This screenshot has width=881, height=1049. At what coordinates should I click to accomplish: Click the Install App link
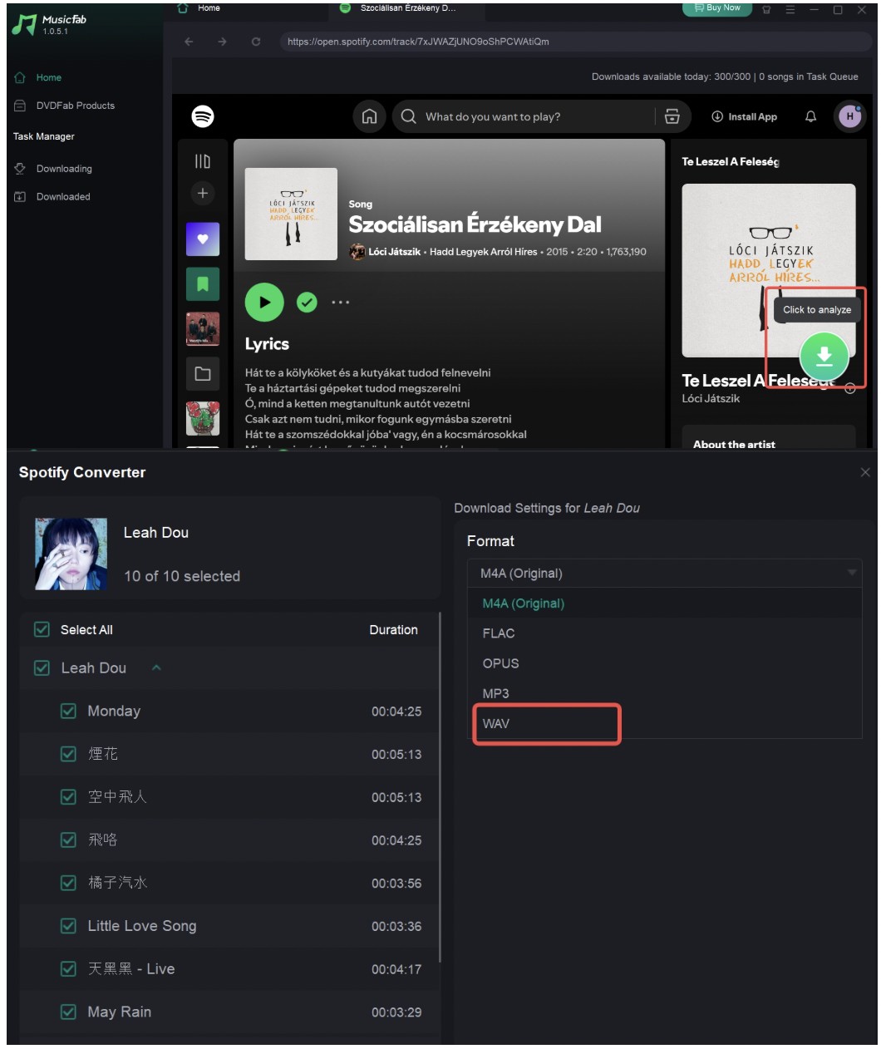pos(745,117)
